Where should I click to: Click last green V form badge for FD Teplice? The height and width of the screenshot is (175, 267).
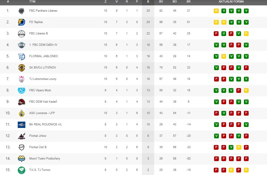246,22
